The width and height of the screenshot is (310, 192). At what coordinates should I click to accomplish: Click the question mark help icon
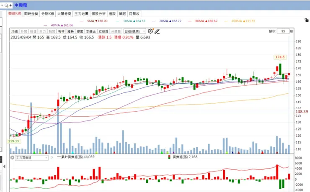click(52, 158)
